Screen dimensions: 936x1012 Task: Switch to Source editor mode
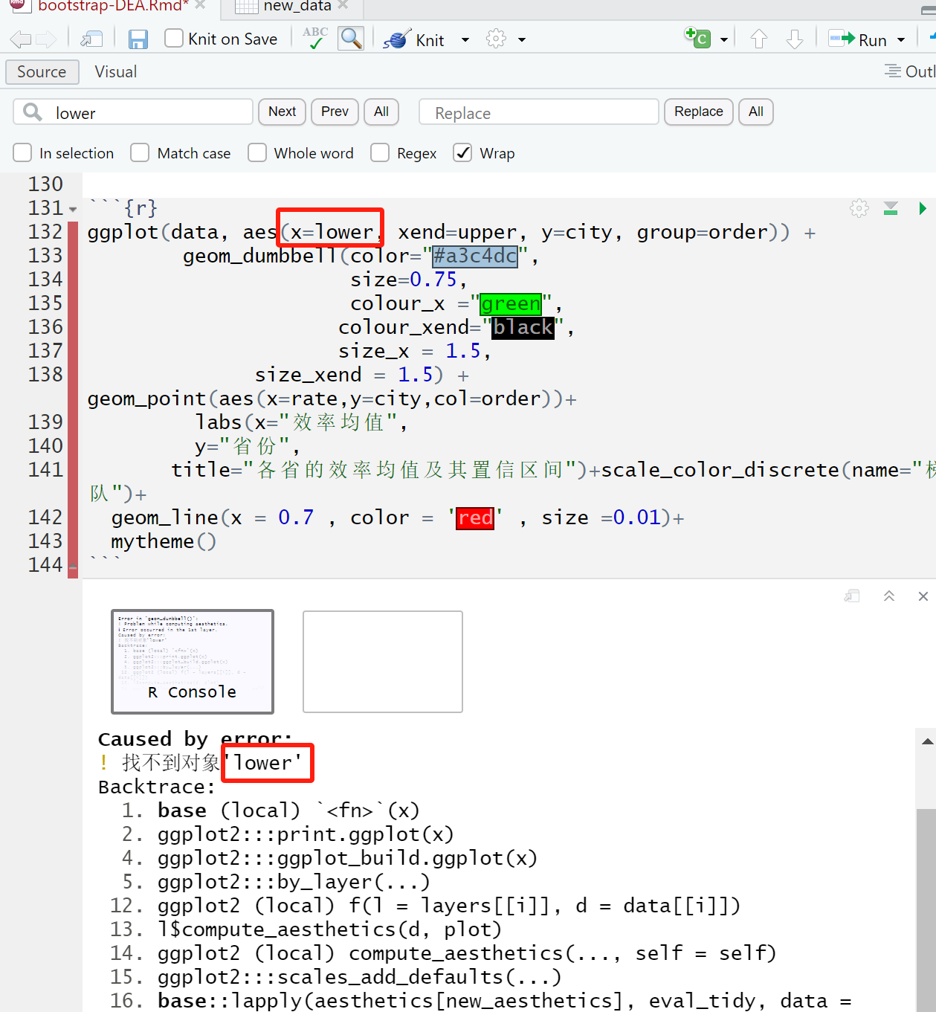[x=42, y=72]
